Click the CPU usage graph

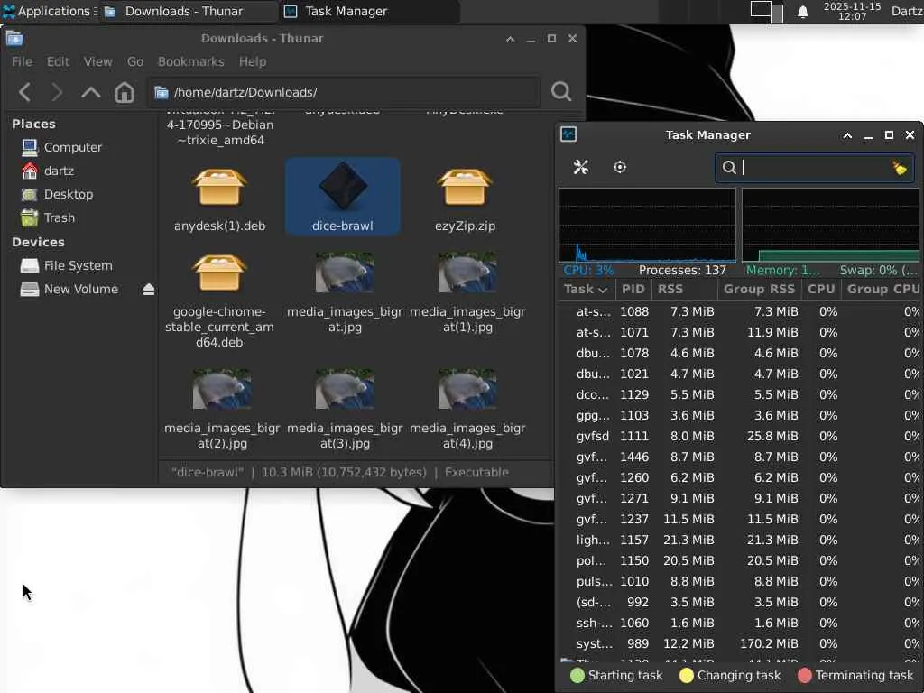(x=647, y=225)
